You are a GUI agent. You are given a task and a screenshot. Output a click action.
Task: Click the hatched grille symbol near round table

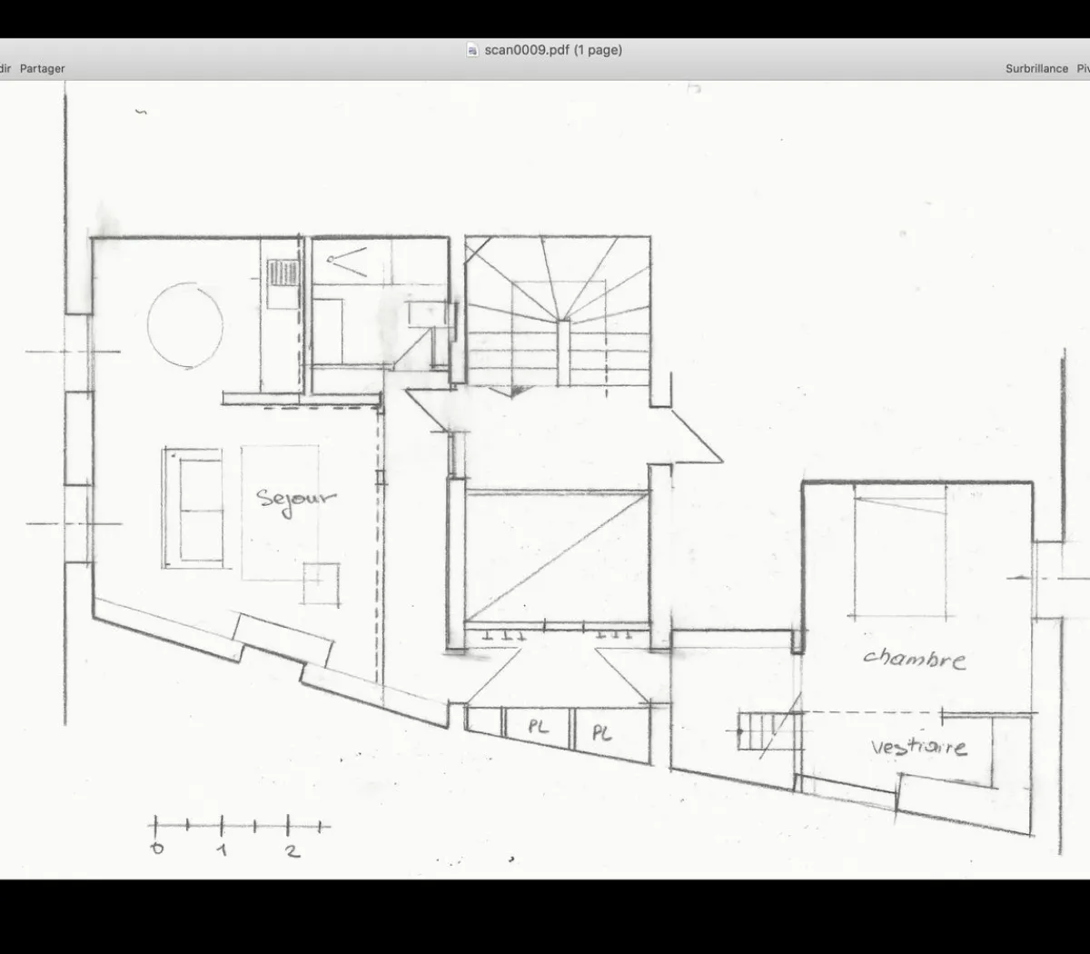[282, 273]
